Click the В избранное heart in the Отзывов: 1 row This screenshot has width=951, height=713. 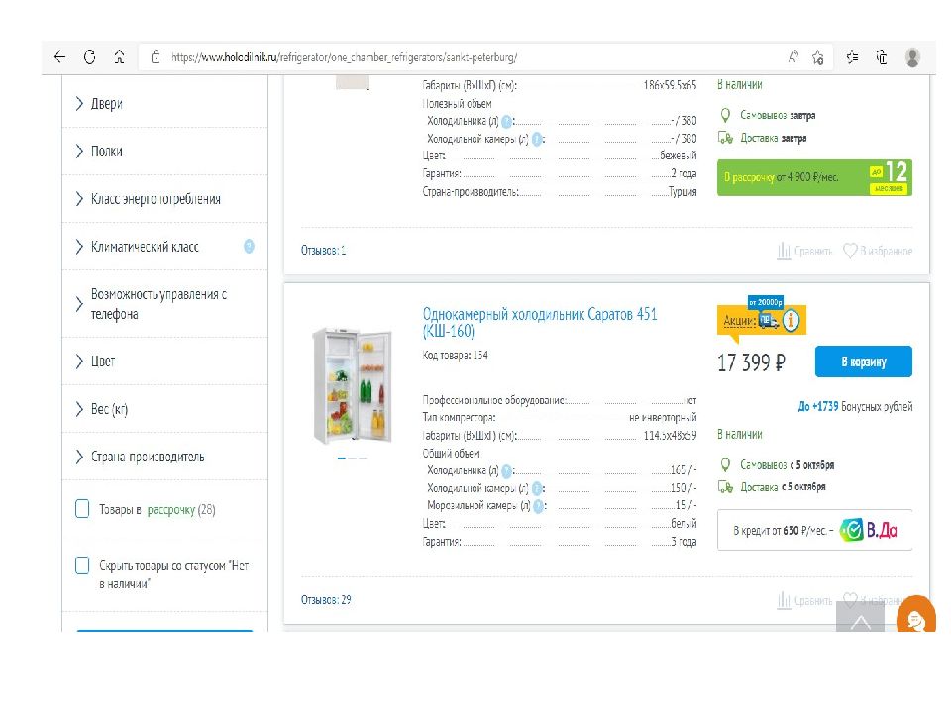tap(850, 251)
